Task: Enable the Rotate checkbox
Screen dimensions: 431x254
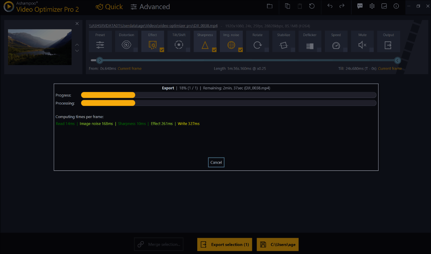Action: point(267,50)
